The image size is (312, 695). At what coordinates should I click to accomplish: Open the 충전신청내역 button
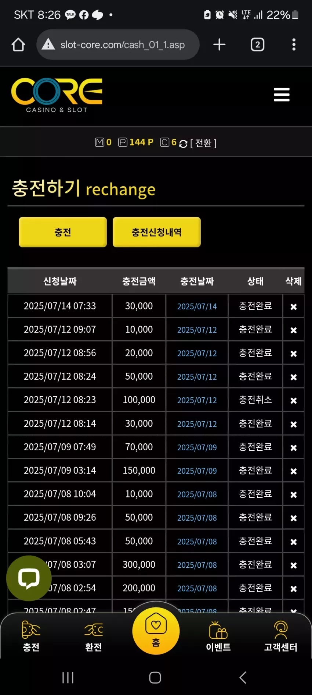pyautogui.click(x=157, y=232)
